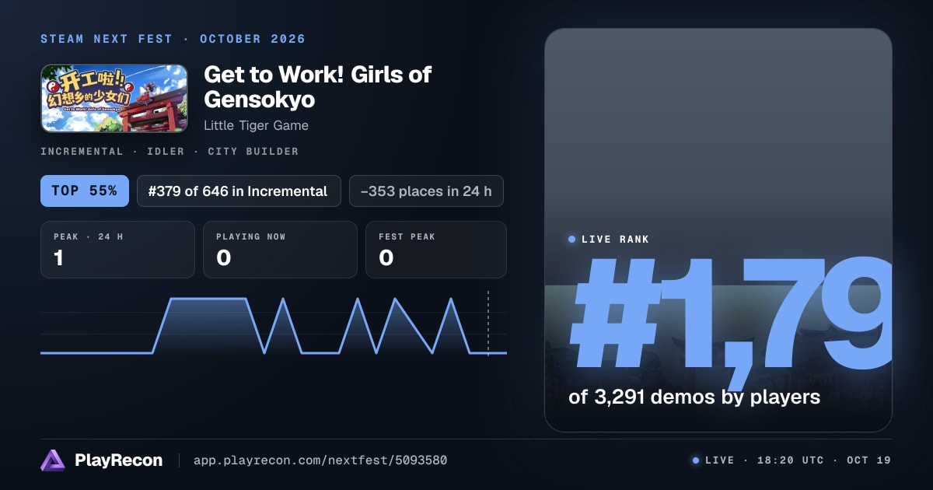Click the STEAM NEXT FEST · OCTOBER 2026 header
This screenshot has height=490, width=933.
(x=173, y=39)
